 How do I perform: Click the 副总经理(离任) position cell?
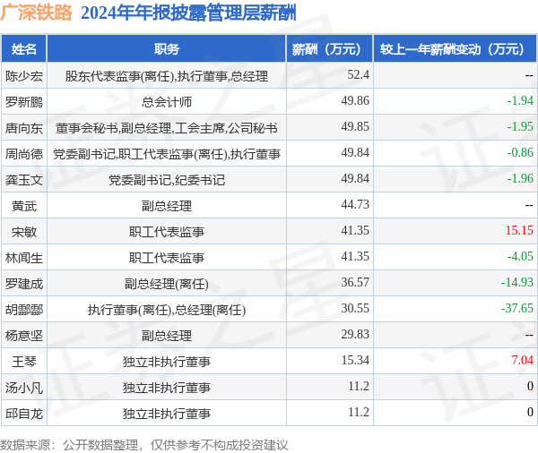pos(167,284)
